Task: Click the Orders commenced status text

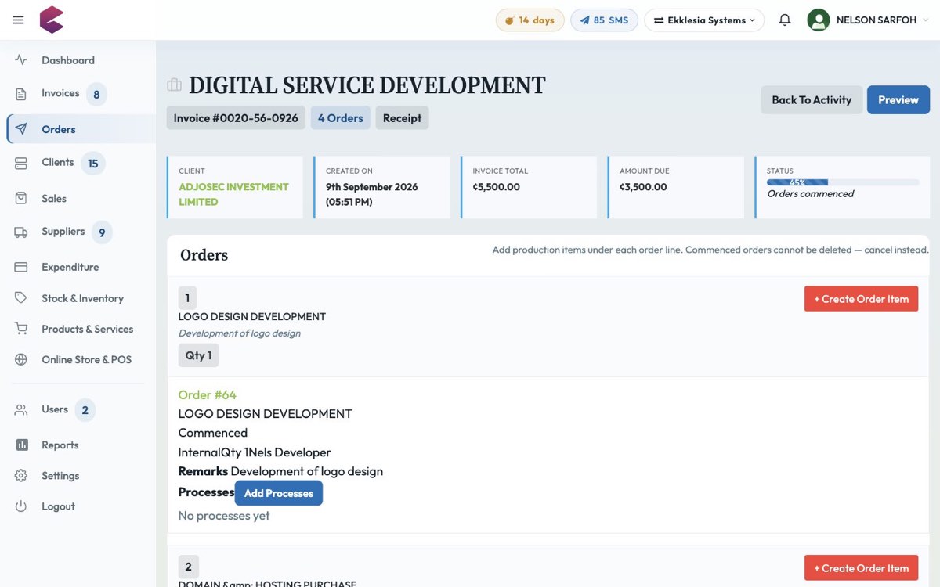Action: coord(810,193)
